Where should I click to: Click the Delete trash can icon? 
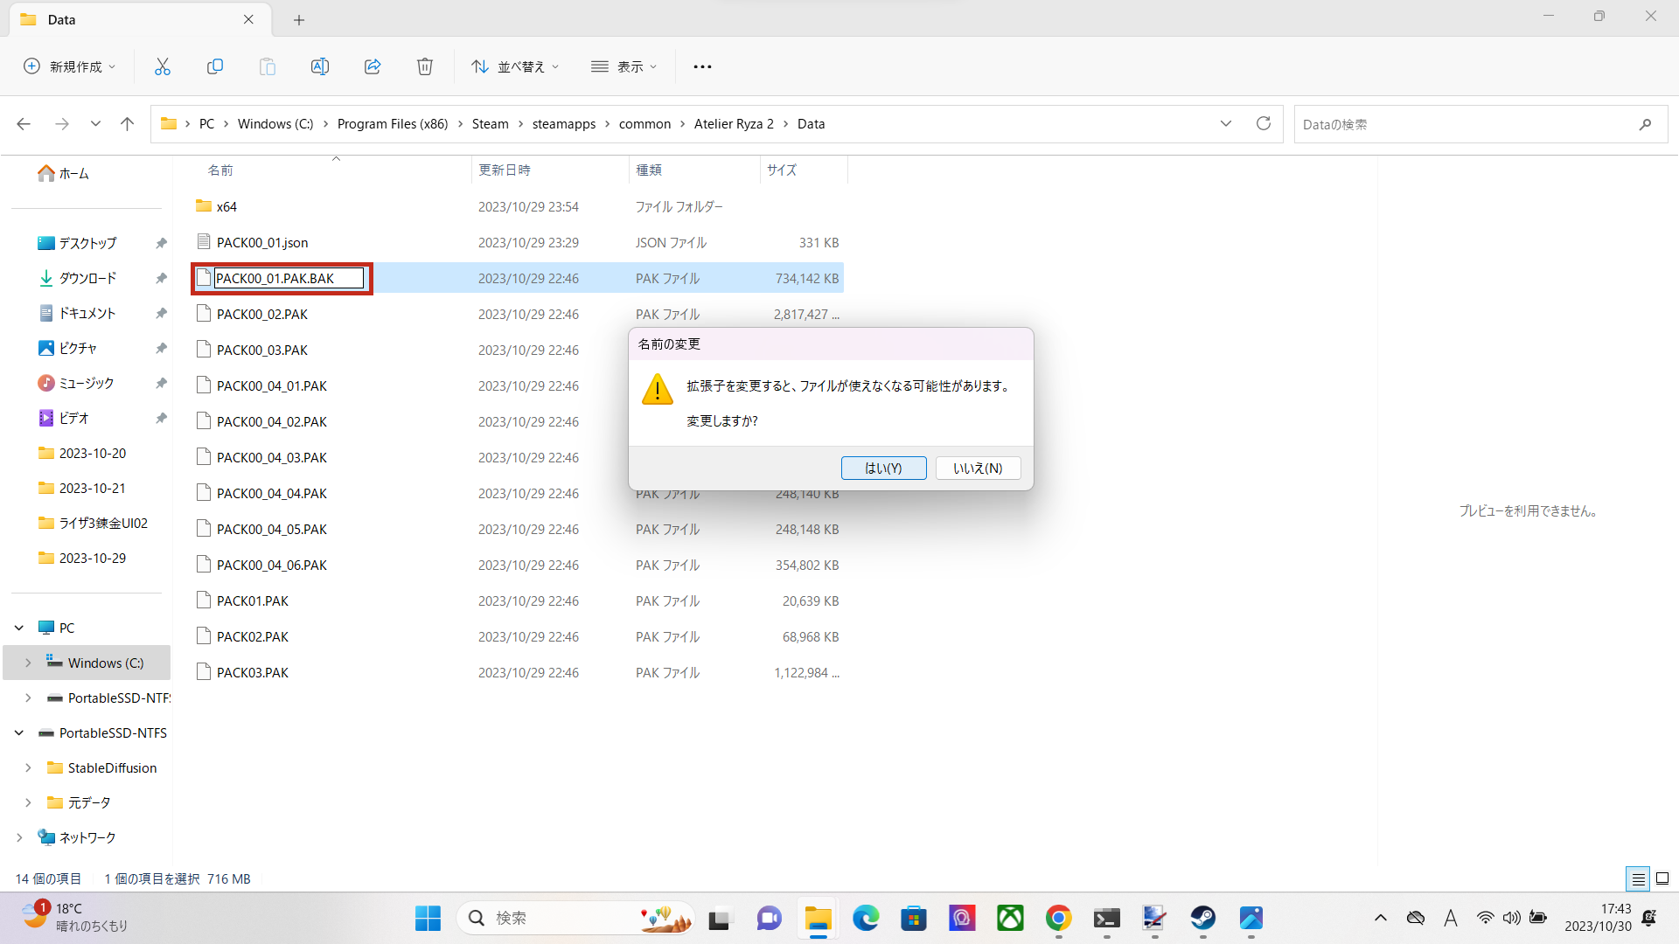(425, 66)
